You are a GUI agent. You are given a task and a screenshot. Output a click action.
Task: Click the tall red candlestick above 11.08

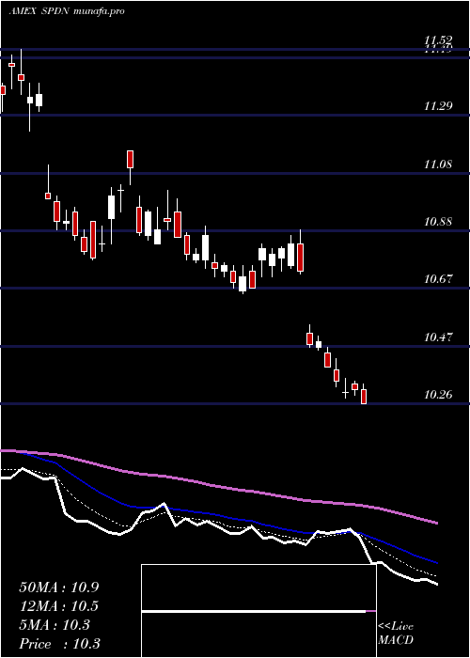point(131,167)
